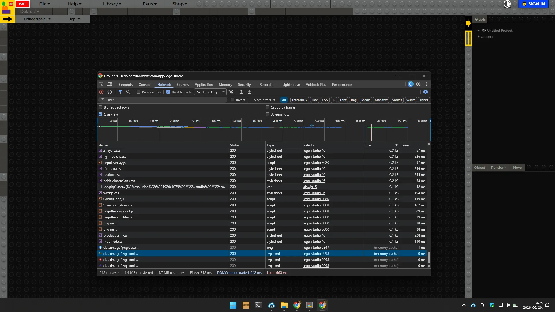The width and height of the screenshot is (555, 312).
Task: Stop recording the network log
Action: click(x=101, y=92)
